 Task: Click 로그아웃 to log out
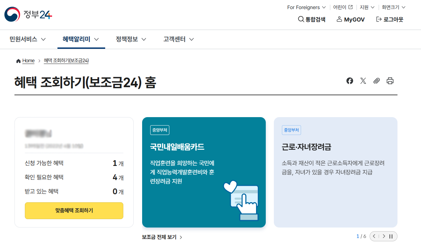(390, 20)
